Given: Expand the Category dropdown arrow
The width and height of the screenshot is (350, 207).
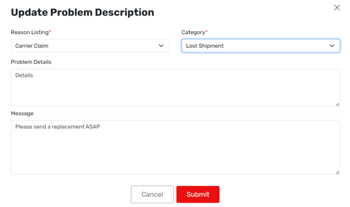Looking at the screenshot, I should [332, 46].
